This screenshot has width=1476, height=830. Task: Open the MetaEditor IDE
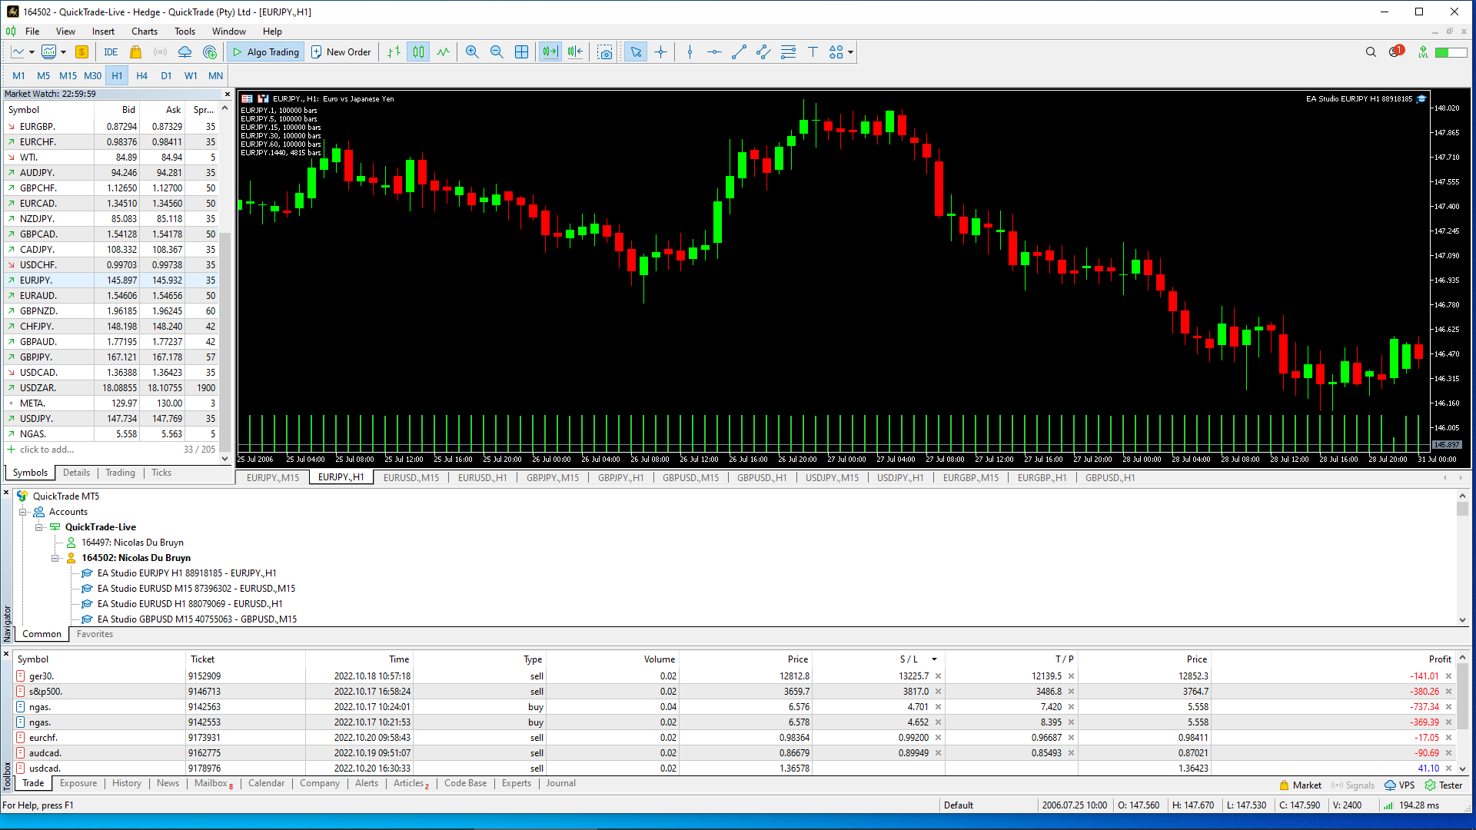[x=111, y=52]
